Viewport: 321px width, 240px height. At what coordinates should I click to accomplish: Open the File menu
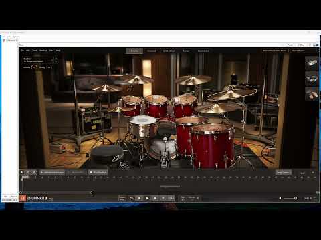[x=22, y=51]
